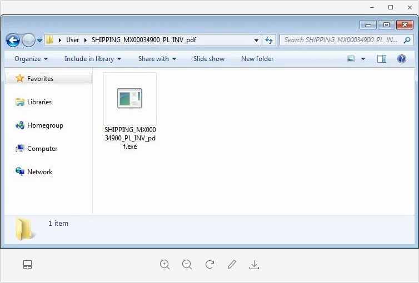
Task: Select Network in the navigation pane
Action: (40, 172)
